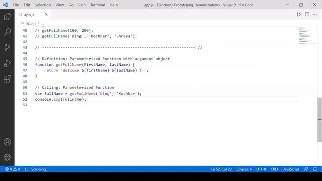Click the closing brace on line 48

(x=36, y=76)
